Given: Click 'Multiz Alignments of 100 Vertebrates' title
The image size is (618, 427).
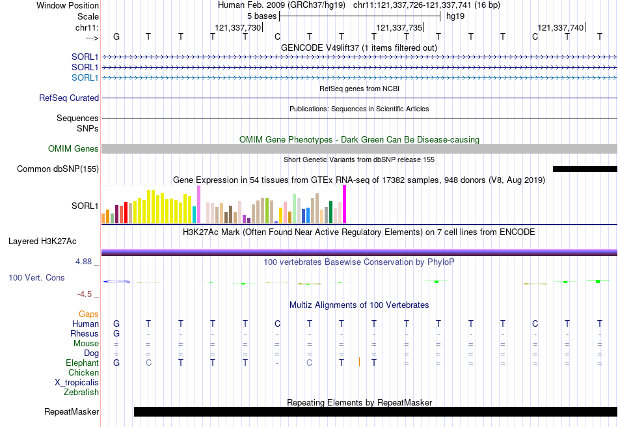Looking at the screenshot, I should [359, 305].
